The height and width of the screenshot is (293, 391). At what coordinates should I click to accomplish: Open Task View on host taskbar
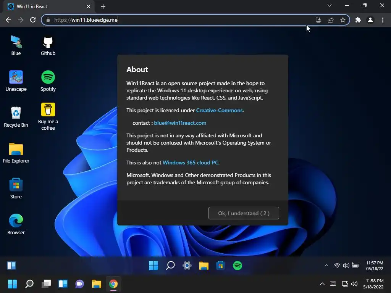pyautogui.click(x=46, y=284)
